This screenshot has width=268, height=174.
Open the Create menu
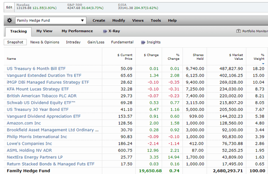(99, 20)
